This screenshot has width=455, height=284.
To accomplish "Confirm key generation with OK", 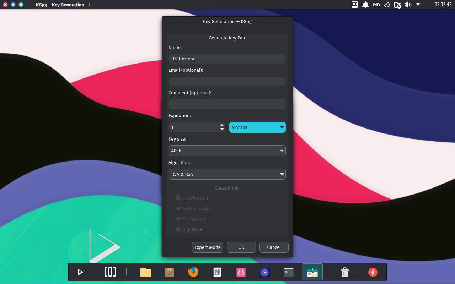I will (x=241, y=247).
